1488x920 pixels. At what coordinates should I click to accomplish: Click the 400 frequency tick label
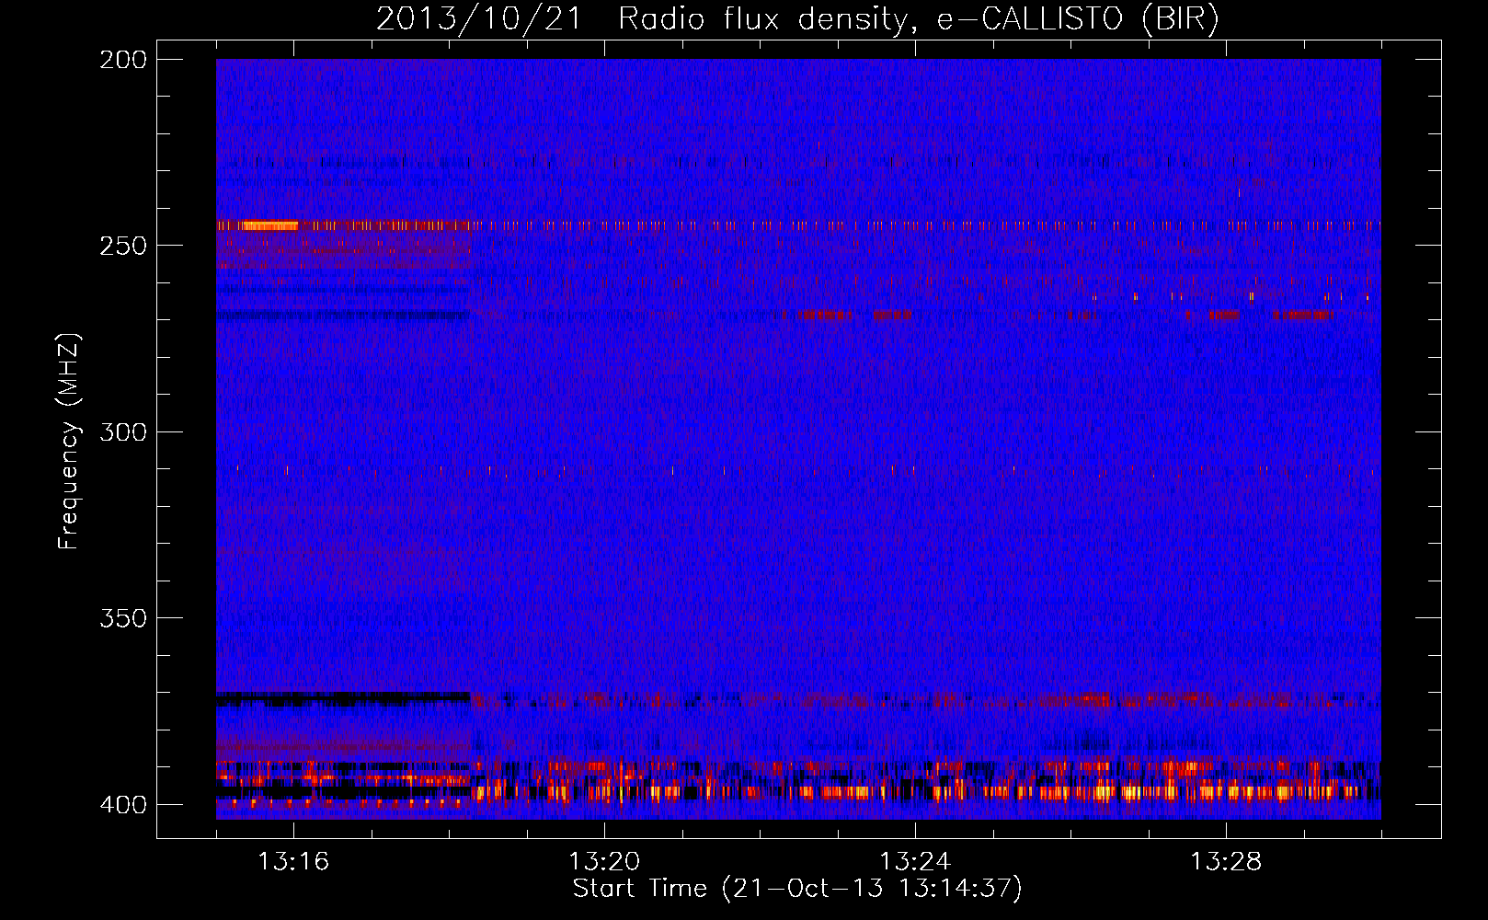pyautogui.click(x=122, y=804)
